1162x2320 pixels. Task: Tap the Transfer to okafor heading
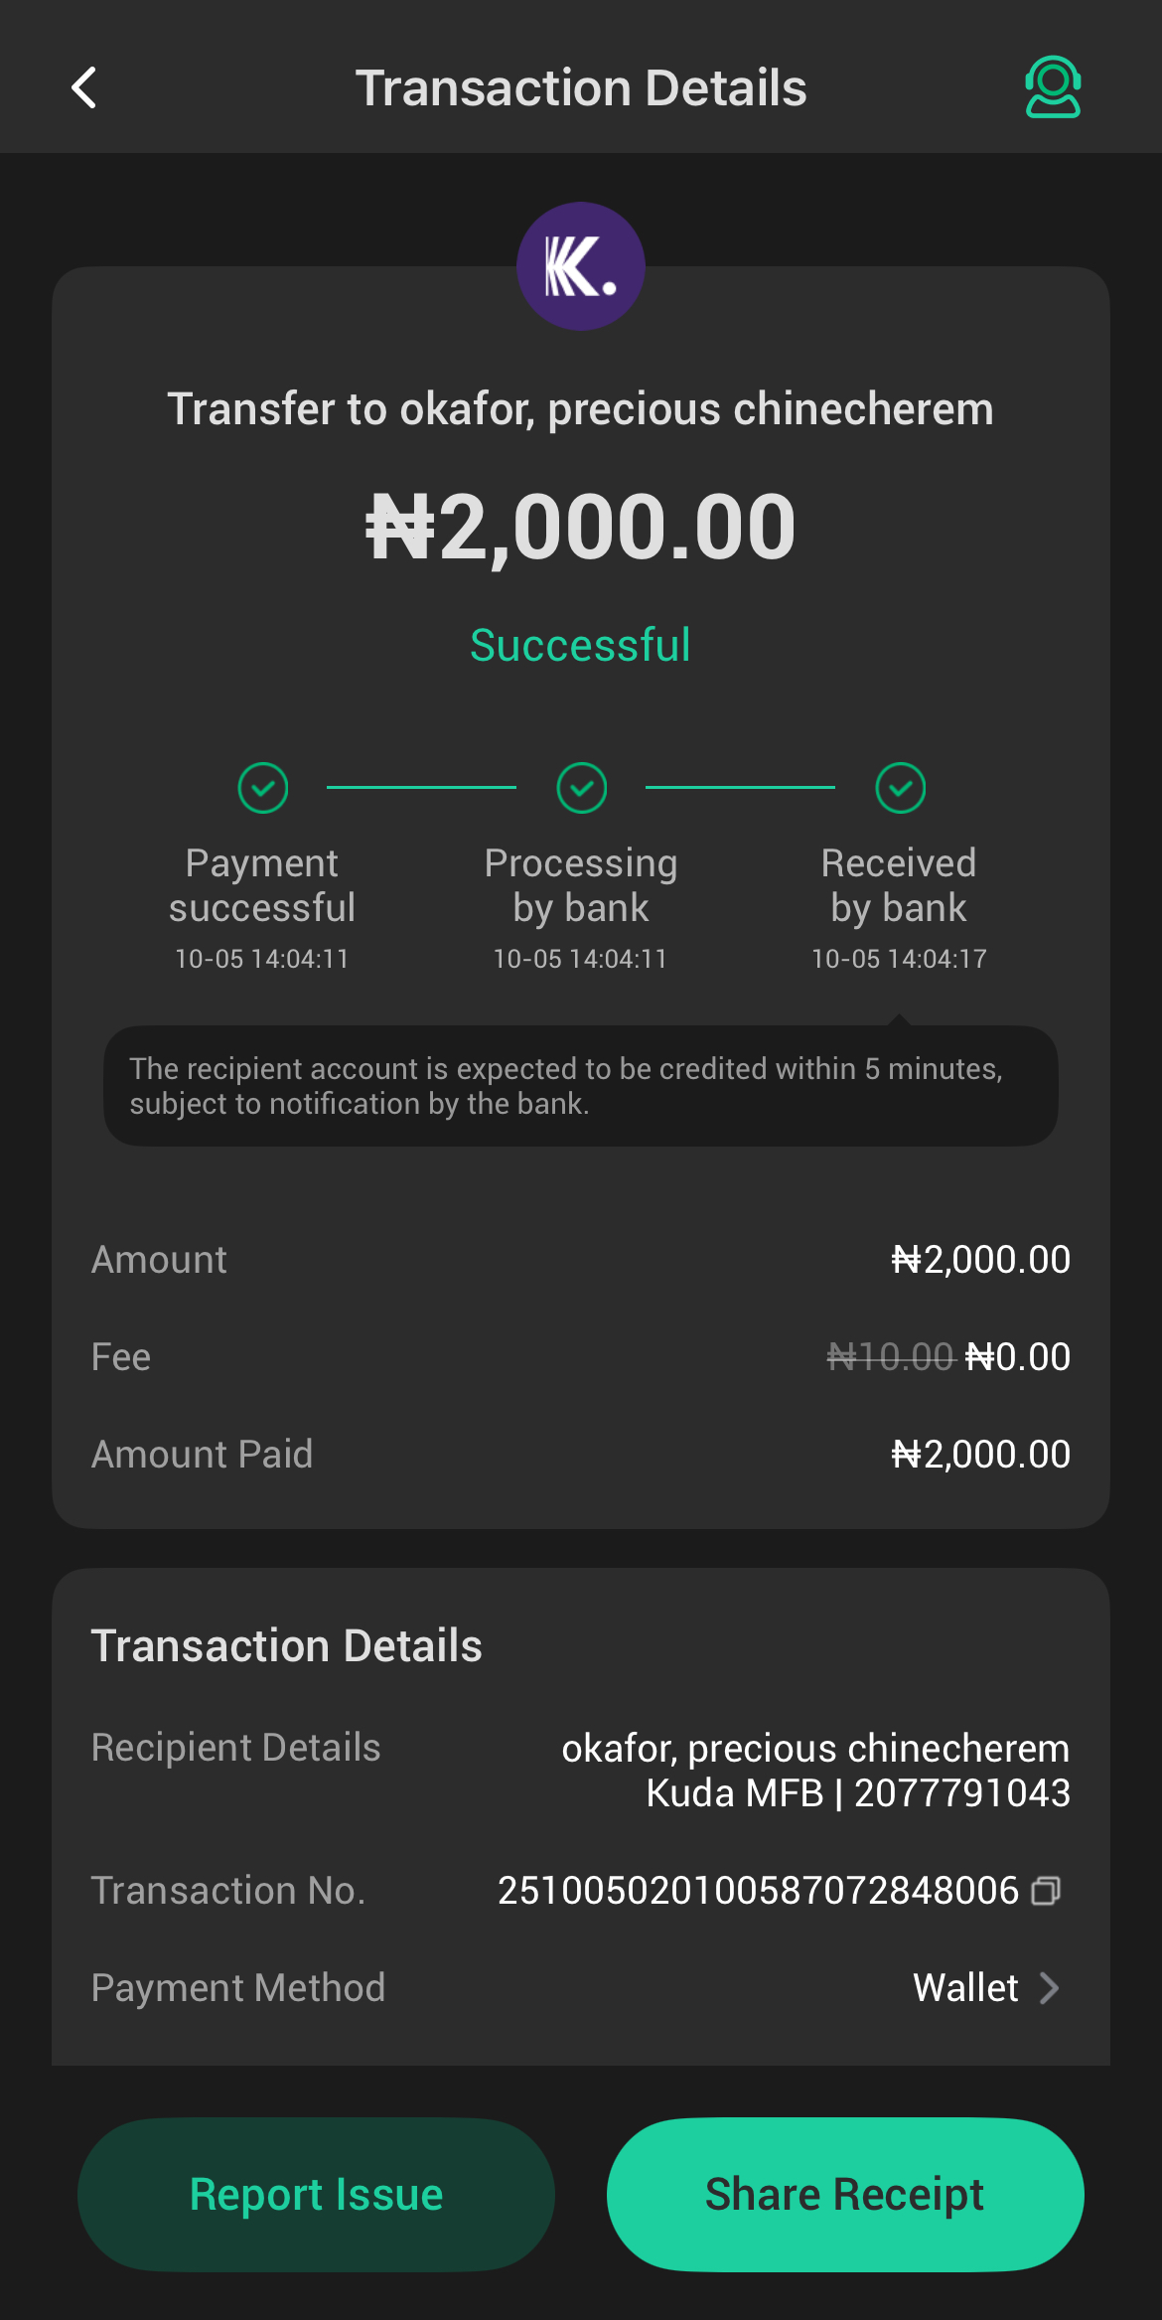click(x=581, y=409)
